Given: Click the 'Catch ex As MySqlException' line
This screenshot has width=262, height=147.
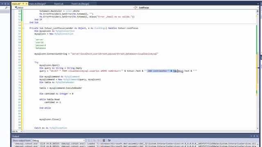Looking at the screenshot, I should point(51,128).
